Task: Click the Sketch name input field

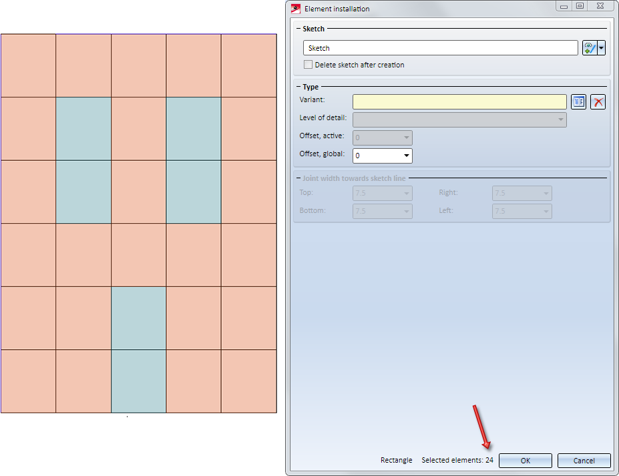Action: pyautogui.click(x=441, y=48)
